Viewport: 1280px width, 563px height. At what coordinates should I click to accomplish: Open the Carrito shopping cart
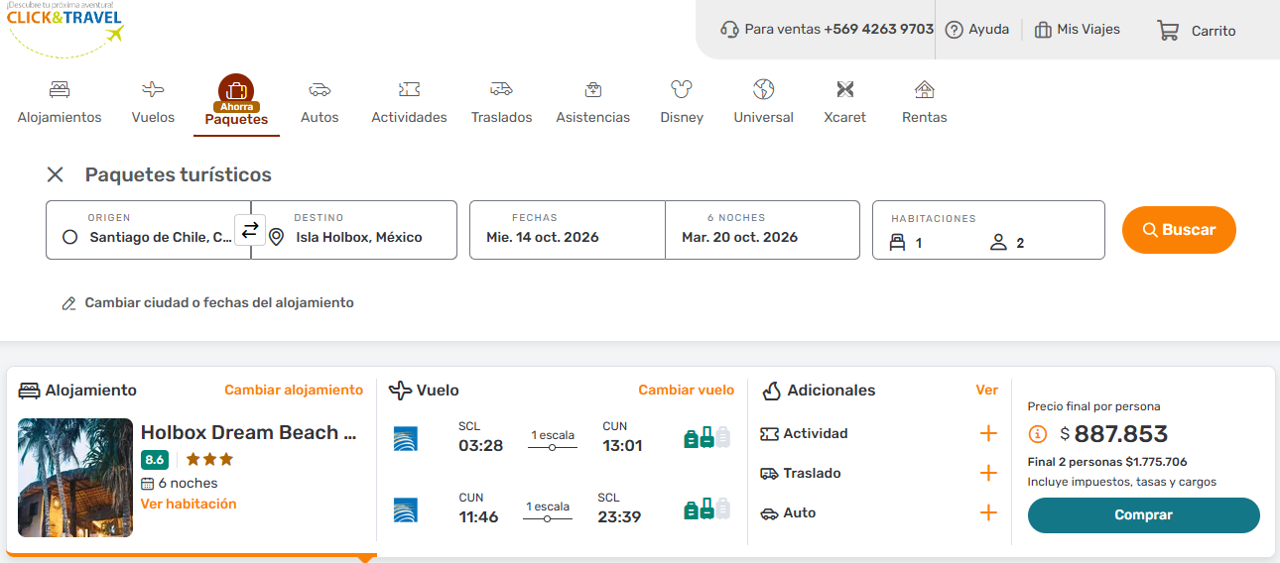coord(1196,31)
